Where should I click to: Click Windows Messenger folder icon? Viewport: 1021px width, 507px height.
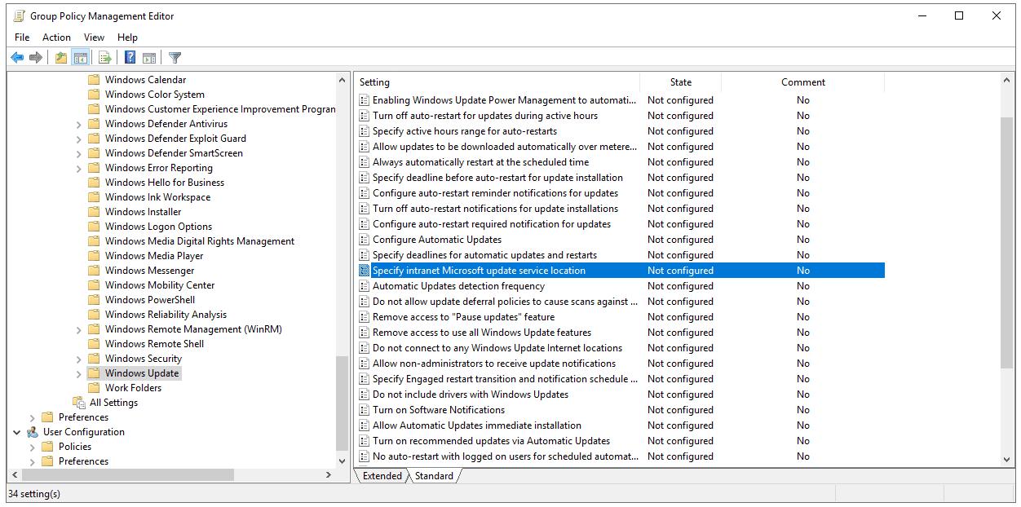click(x=94, y=271)
